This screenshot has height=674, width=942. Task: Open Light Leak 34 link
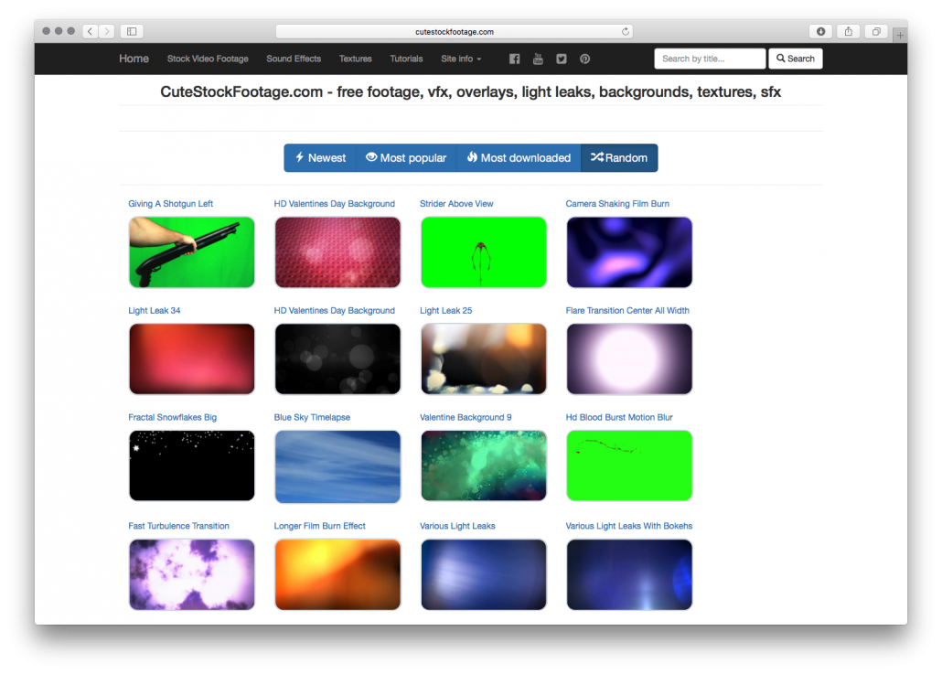tap(155, 311)
